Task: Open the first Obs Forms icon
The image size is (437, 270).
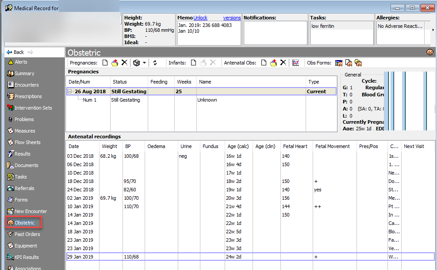Action: pyautogui.click(x=339, y=63)
